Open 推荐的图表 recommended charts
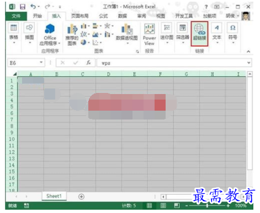 point(72,35)
